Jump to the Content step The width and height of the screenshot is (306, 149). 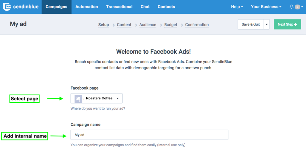[x=124, y=25]
